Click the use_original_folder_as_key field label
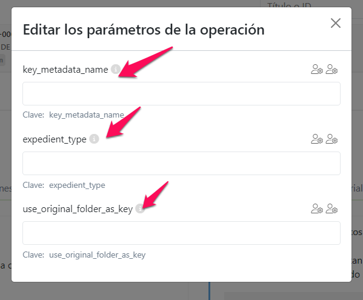This screenshot has width=363, height=300. 78,209
